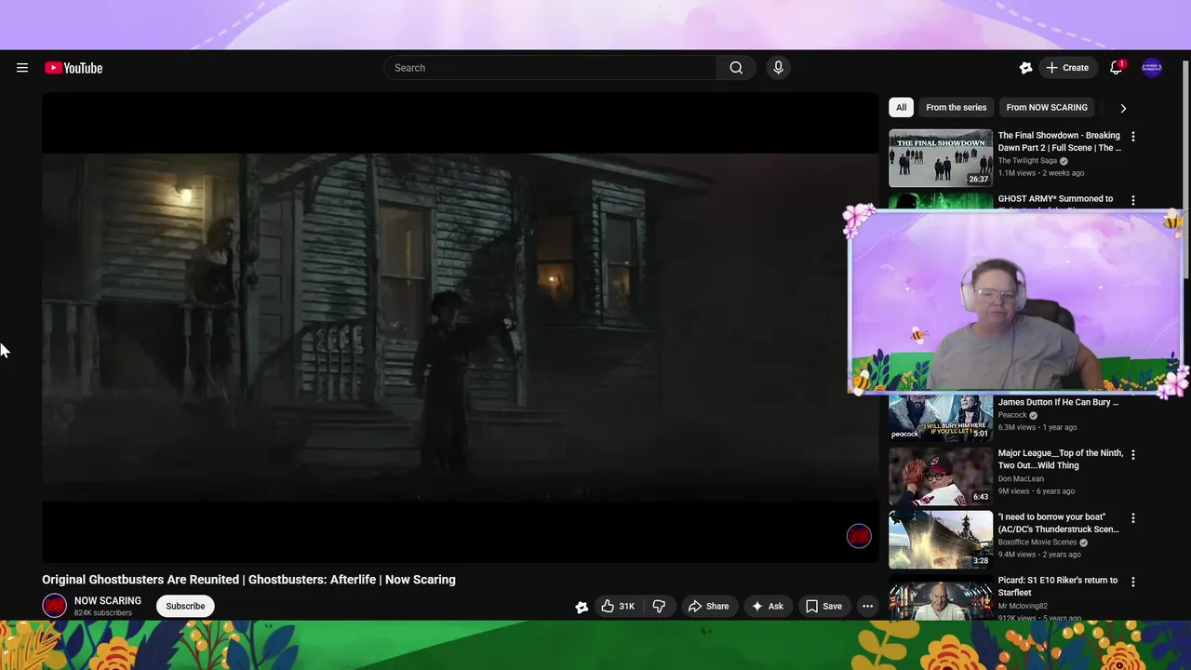Click the Search input field
1191x670 pixels.
pos(550,68)
